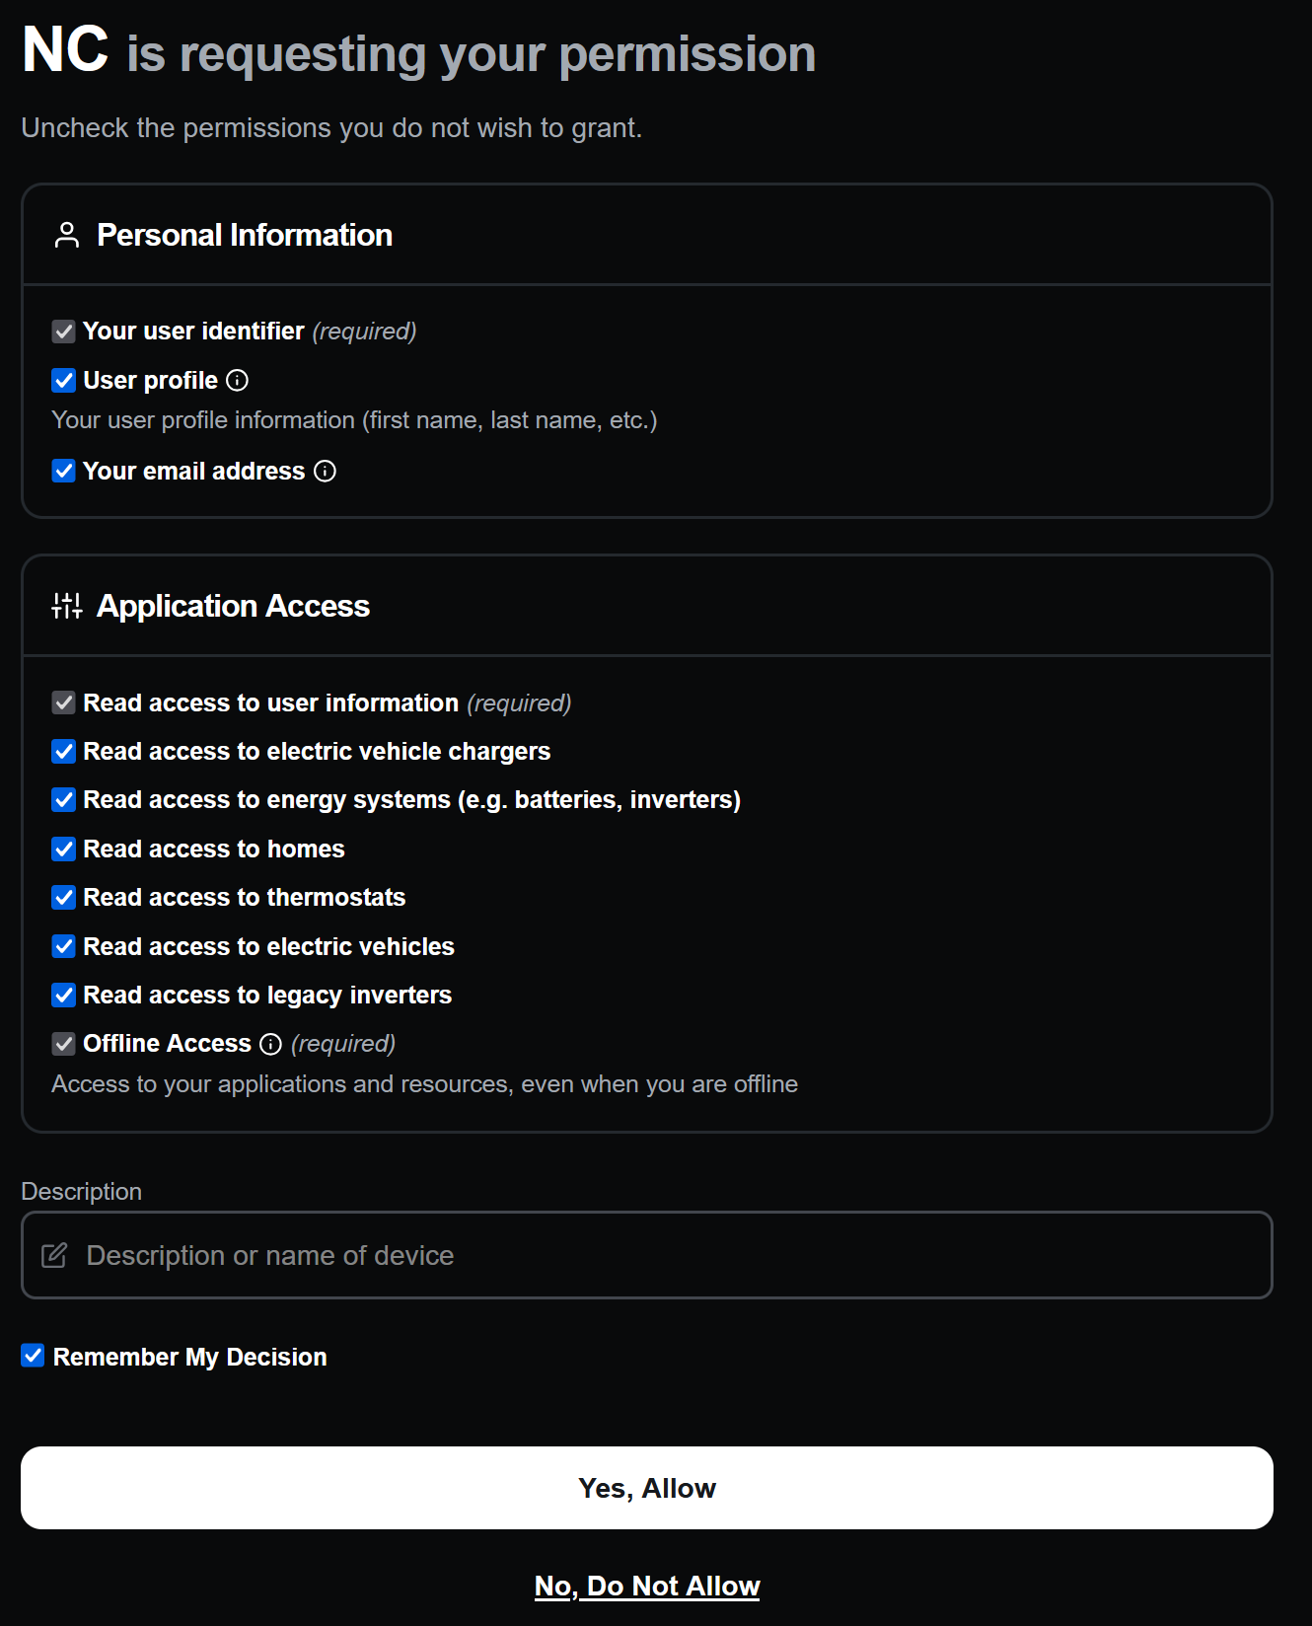The image size is (1312, 1626).
Task: Click the edit pencil icon in Description field
Action: point(54,1255)
